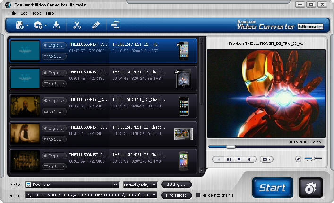Select the thumbnail of the 00:02:53 clip
This screenshot has height=203, width=334.
coord(25,106)
